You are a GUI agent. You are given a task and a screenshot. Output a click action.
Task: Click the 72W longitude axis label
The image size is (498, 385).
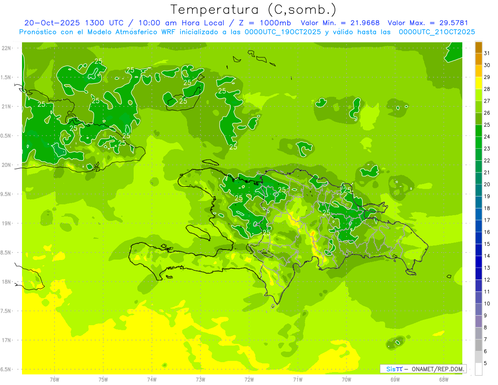coord(249,379)
